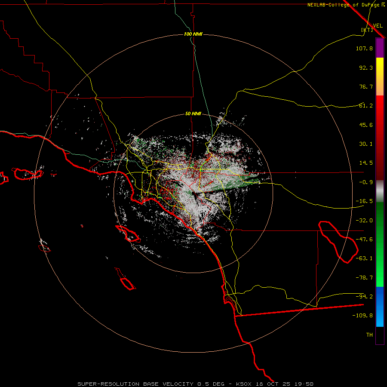Click the VEL legend title

click(378, 26)
